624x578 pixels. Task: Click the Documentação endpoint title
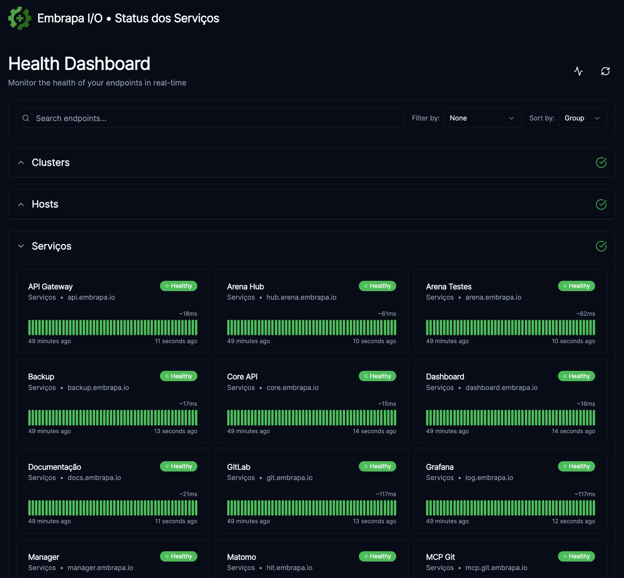[x=55, y=467]
